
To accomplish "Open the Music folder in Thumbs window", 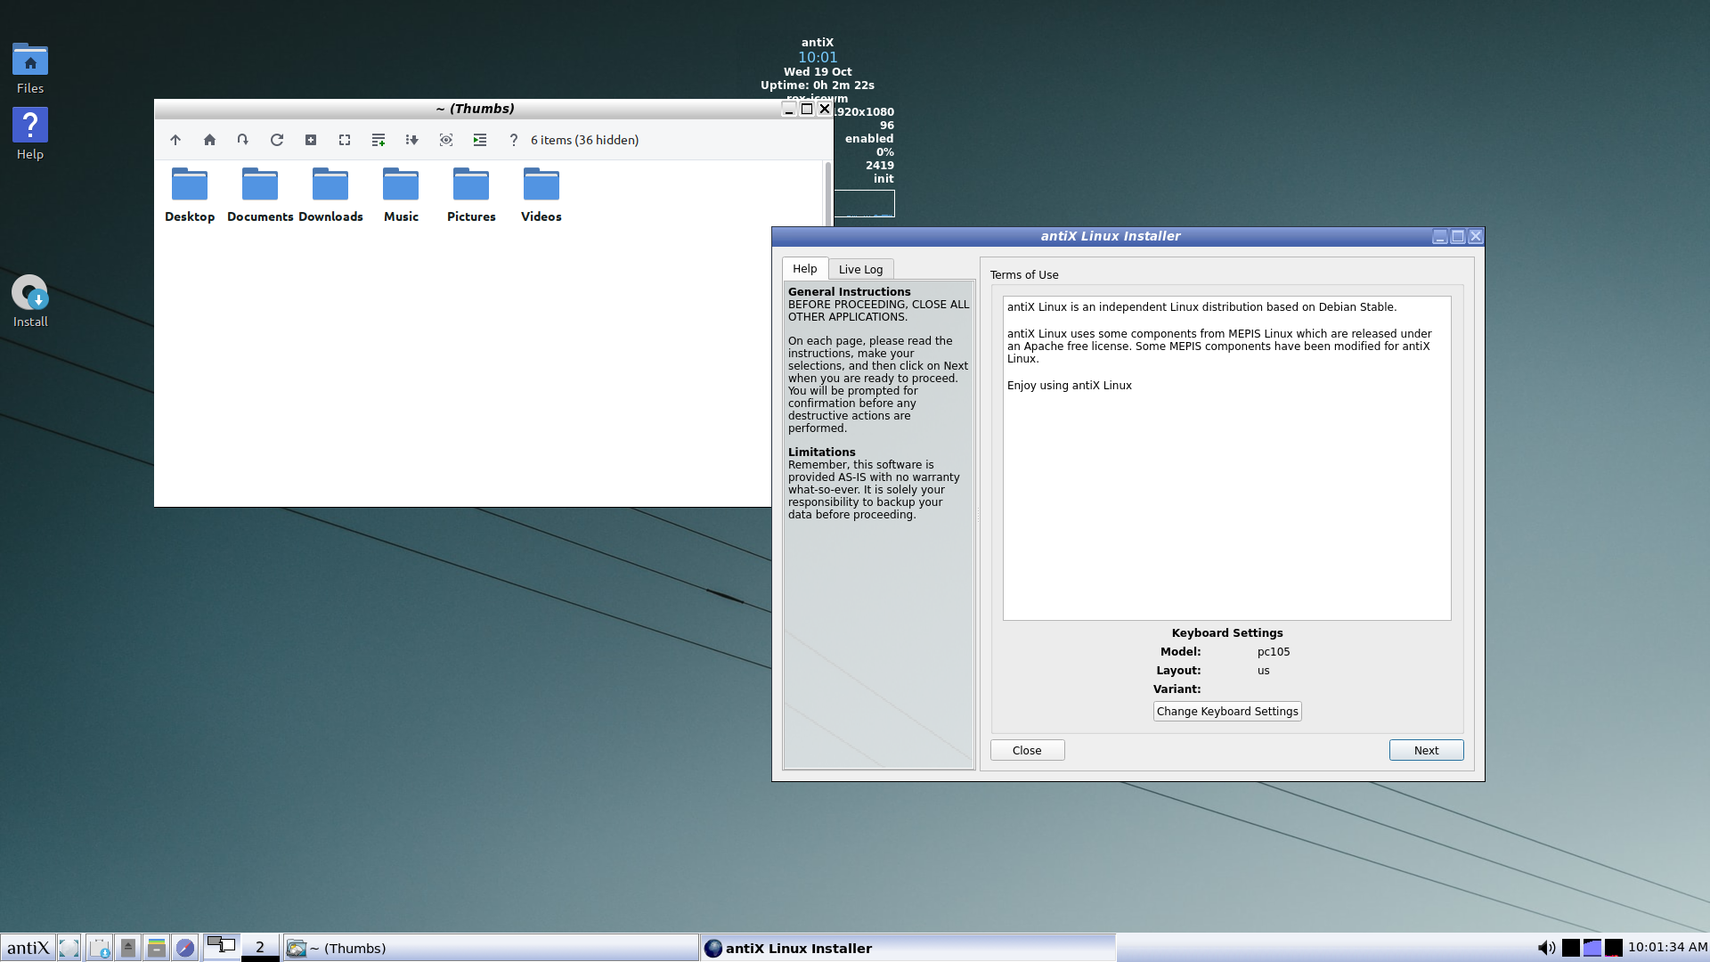I will point(401,194).
